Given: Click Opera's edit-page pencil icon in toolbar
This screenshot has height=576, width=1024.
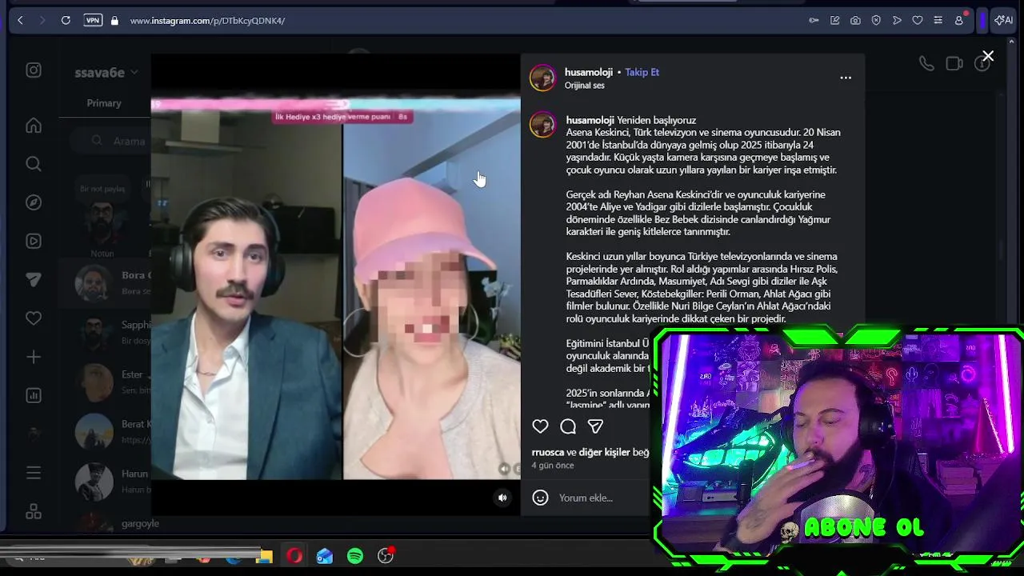Looking at the screenshot, I should tap(834, 20).
